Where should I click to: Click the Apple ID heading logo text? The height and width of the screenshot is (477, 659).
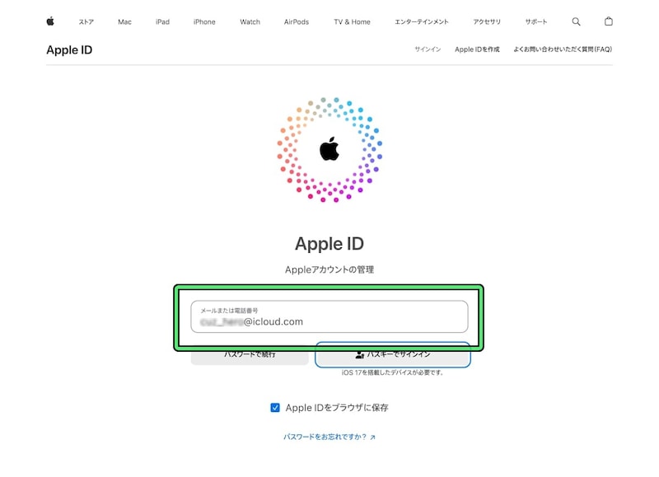coord(69,50)
